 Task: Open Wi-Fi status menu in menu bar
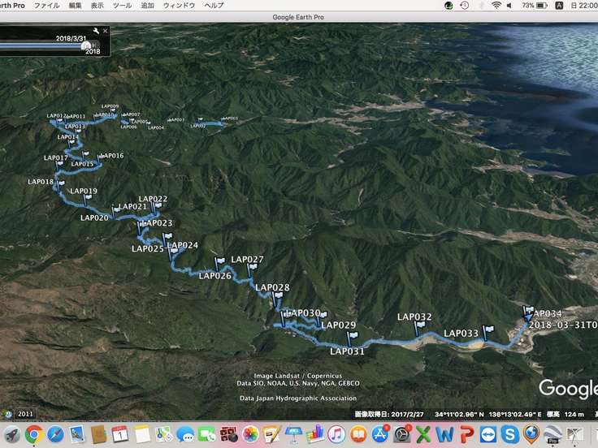pos(496,6)
